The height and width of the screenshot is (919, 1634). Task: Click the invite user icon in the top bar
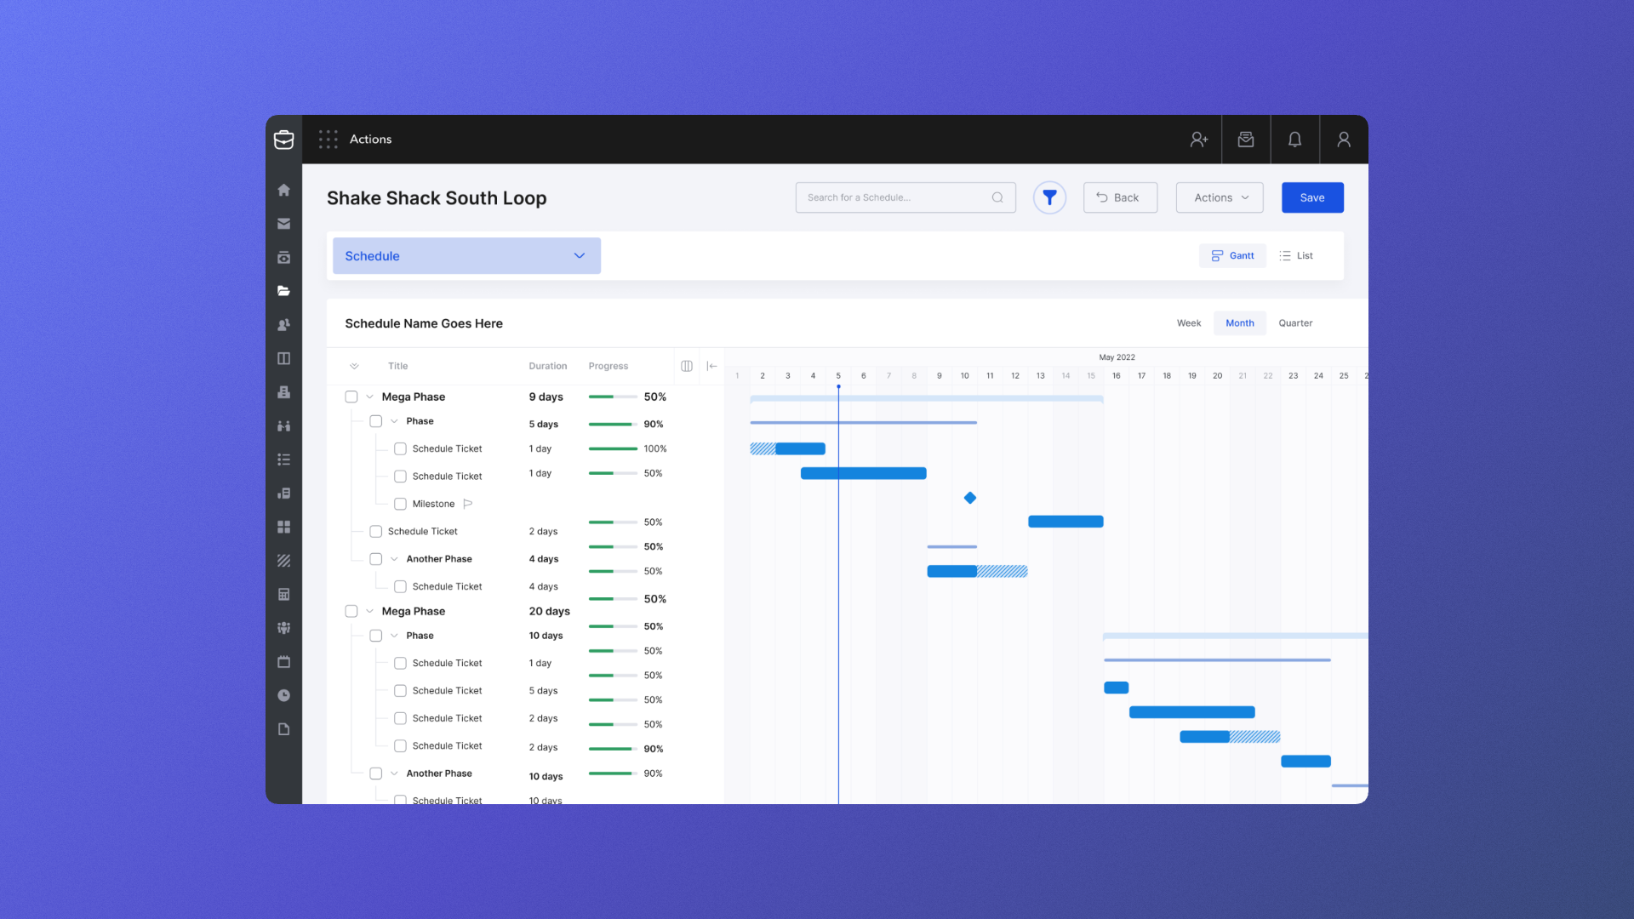coord(1199,139)
